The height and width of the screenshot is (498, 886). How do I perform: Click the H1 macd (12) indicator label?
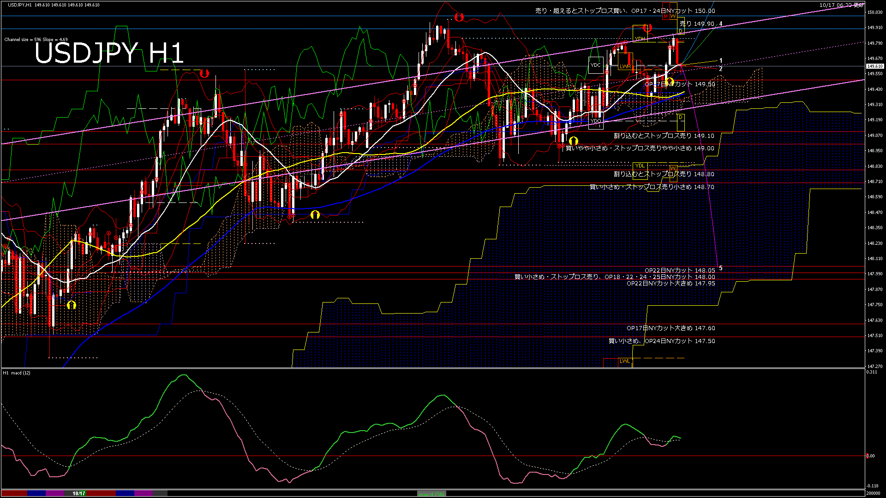pyautogui.click(x=17, y=373)
